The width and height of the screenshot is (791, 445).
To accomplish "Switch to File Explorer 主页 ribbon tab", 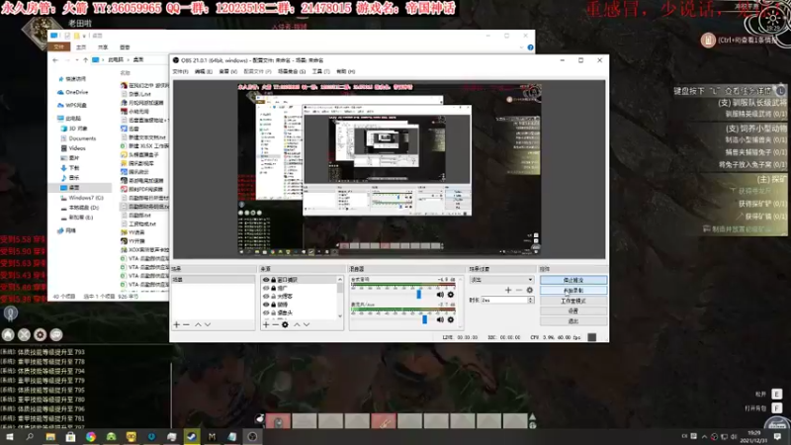I will point(81,47).
